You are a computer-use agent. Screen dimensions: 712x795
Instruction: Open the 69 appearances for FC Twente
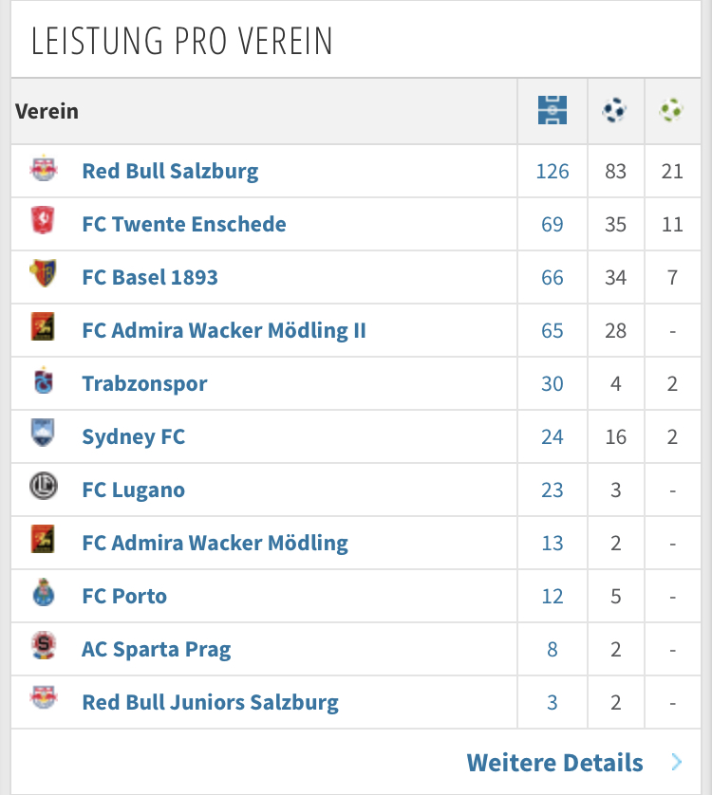(553, 224)
